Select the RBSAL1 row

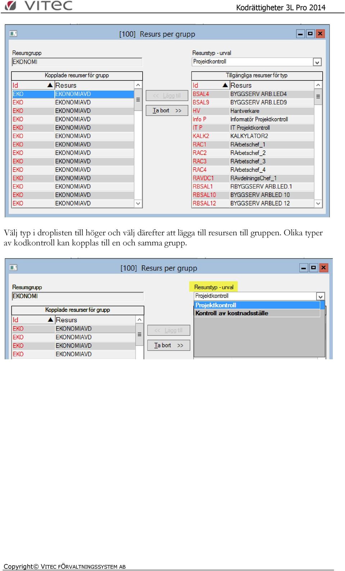(253, 187)
